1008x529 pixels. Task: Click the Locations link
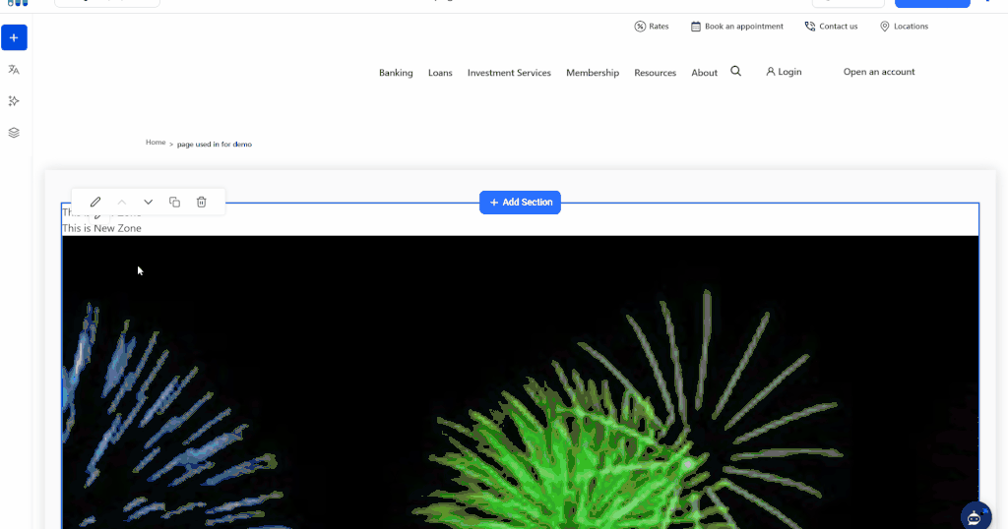point(911,27)
